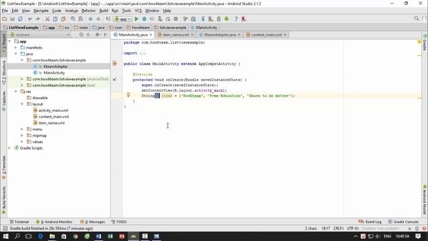Click the Replace magnifier icon
The image size is (428, 241).
point(81,19)
